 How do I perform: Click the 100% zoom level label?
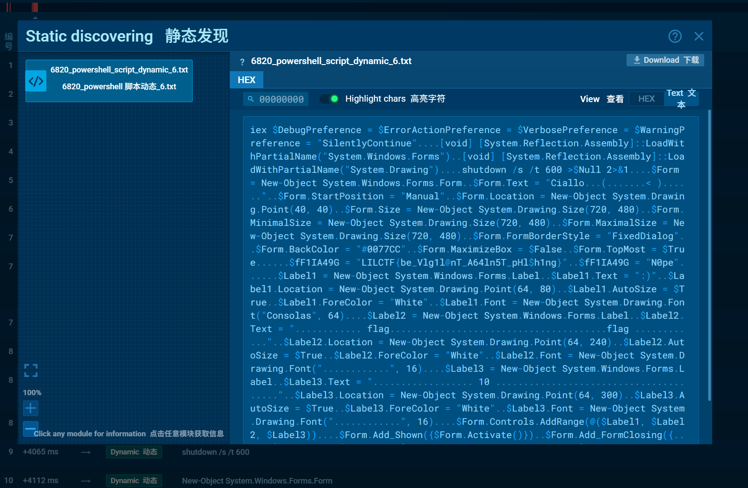[x=32, y=393]
